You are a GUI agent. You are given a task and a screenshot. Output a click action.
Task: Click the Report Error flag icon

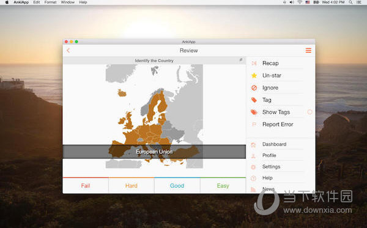click(x=254, y=125)
